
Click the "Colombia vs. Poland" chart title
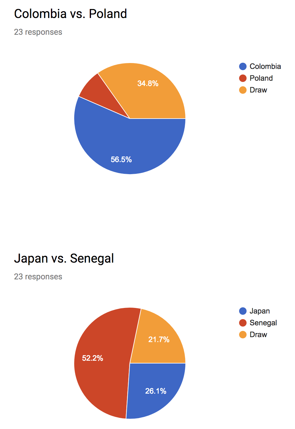[70, 14]
